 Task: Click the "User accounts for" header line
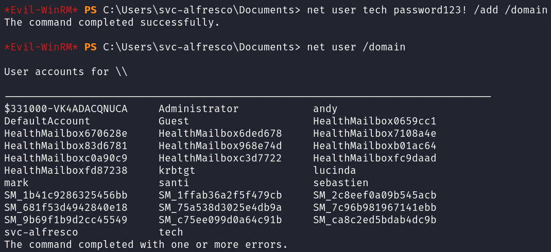(65, 72)
